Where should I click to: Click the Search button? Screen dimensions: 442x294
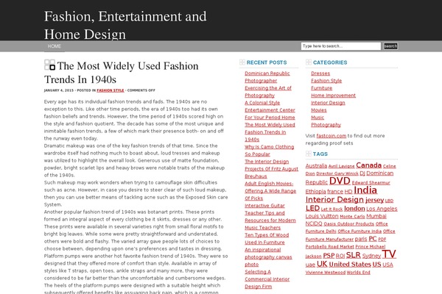[x=390, y=46]
